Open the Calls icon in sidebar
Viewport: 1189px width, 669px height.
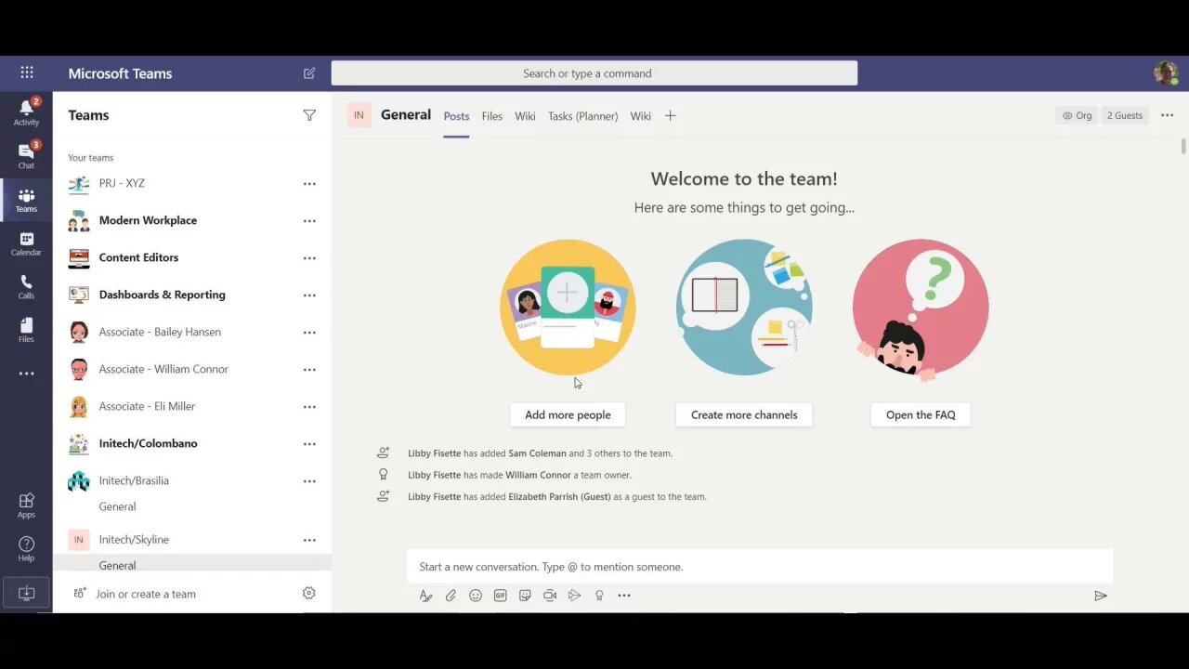point(26,286)
